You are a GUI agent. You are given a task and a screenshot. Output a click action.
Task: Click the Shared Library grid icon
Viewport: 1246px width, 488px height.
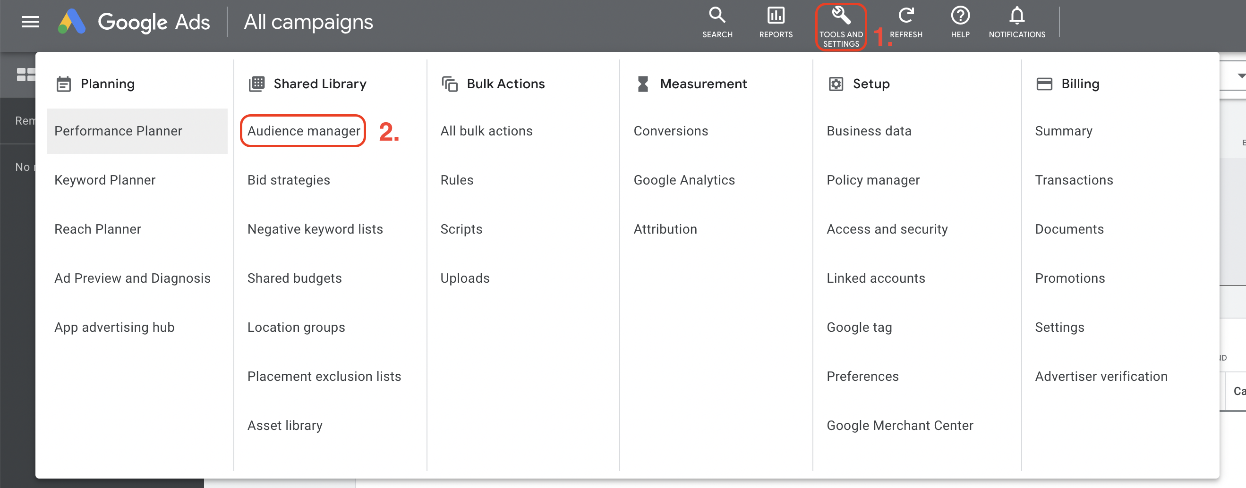tap(256, 84)
